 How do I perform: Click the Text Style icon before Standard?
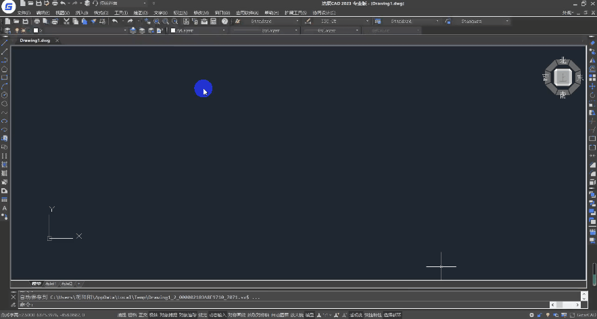237,22
